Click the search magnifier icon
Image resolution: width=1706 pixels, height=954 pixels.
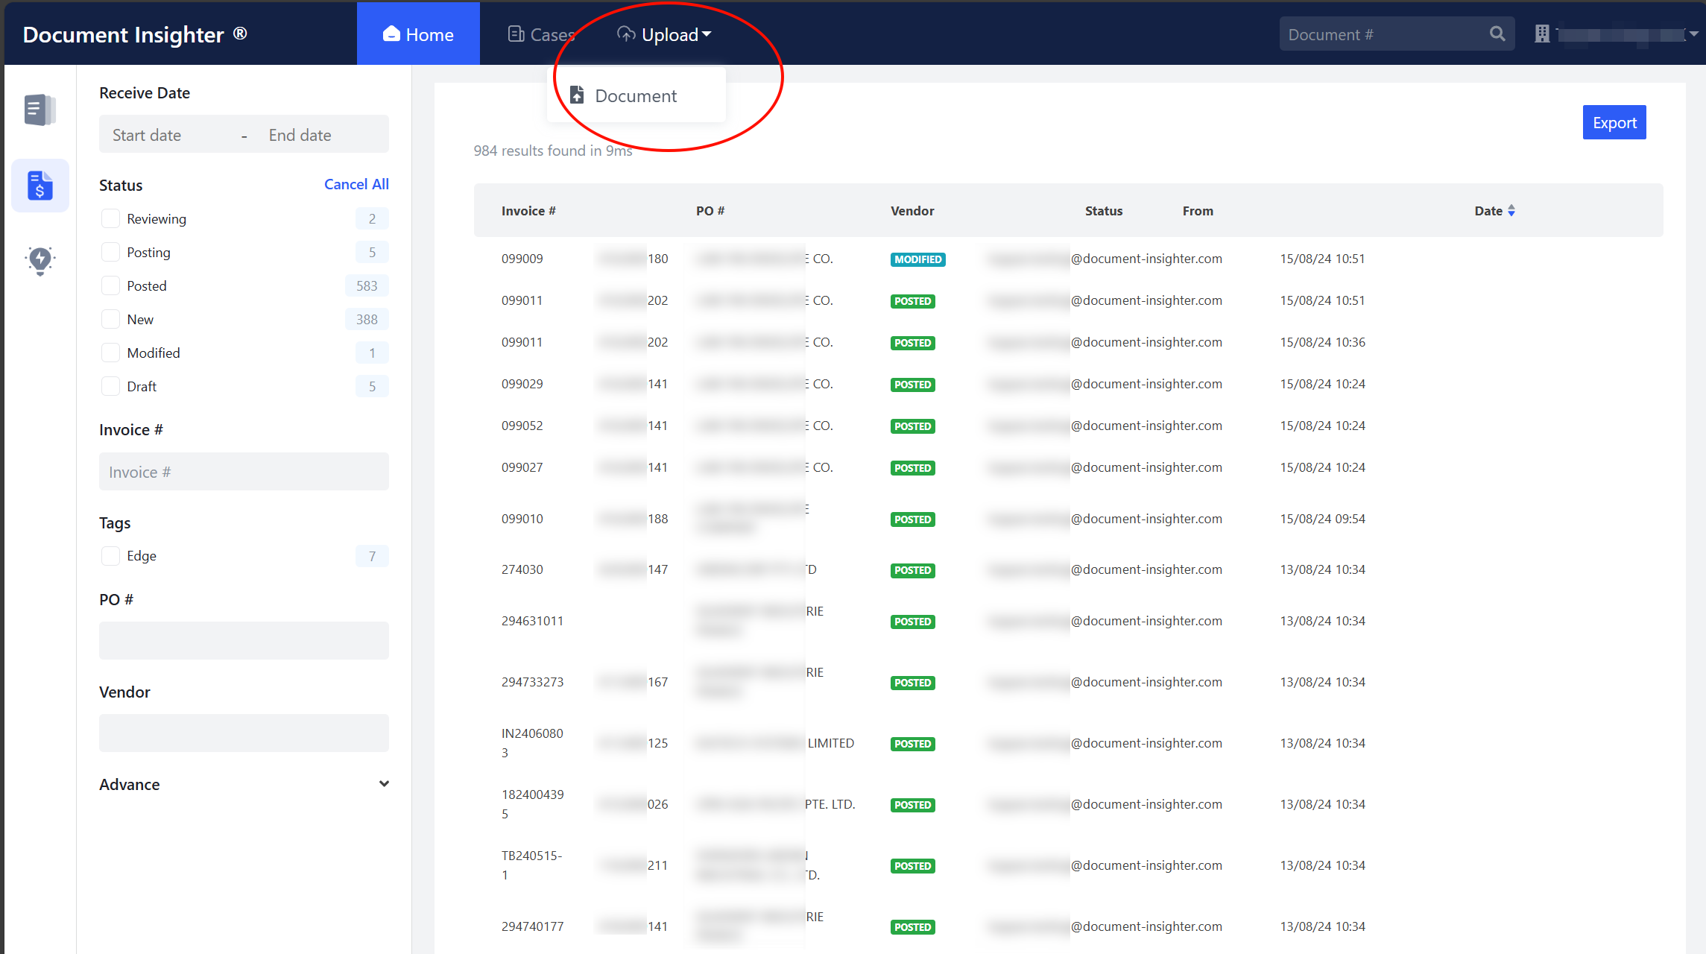(x=1497, y=34)
